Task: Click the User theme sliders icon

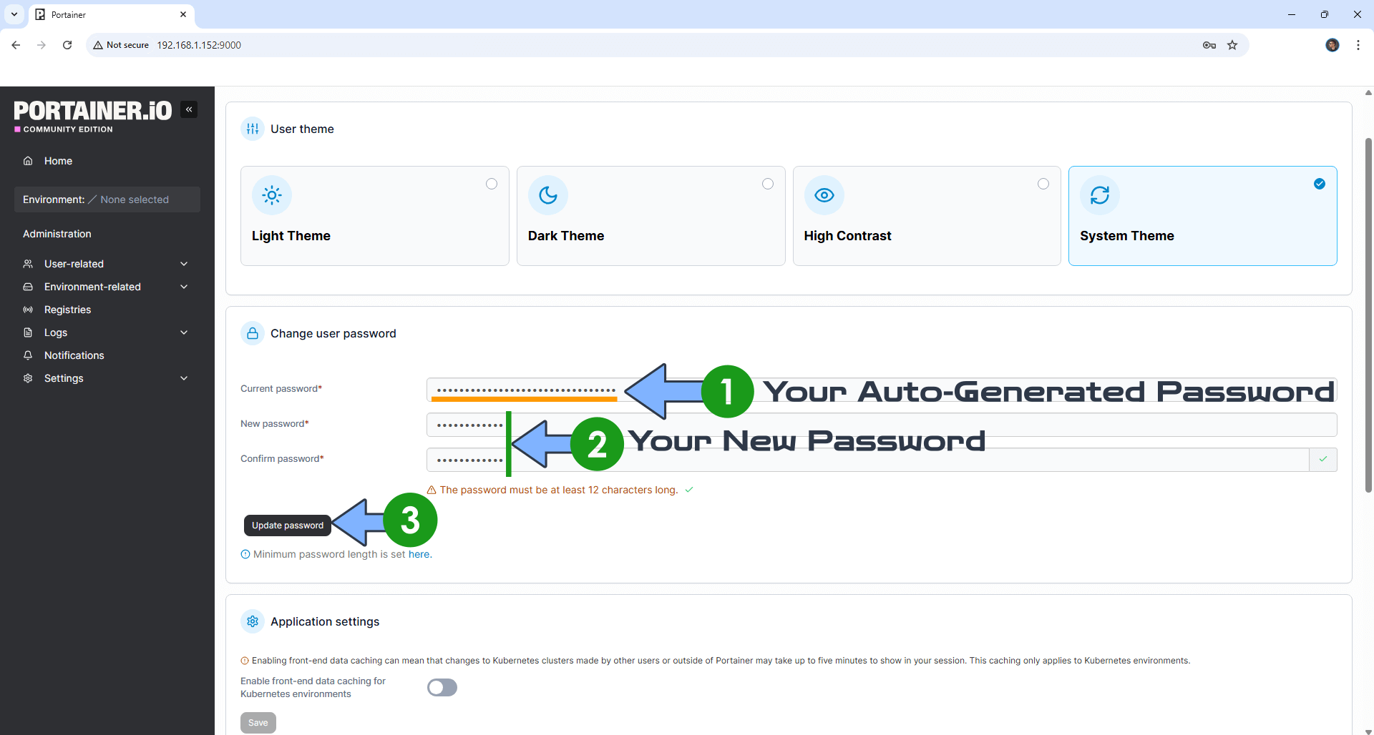Action: coord(252,129)
